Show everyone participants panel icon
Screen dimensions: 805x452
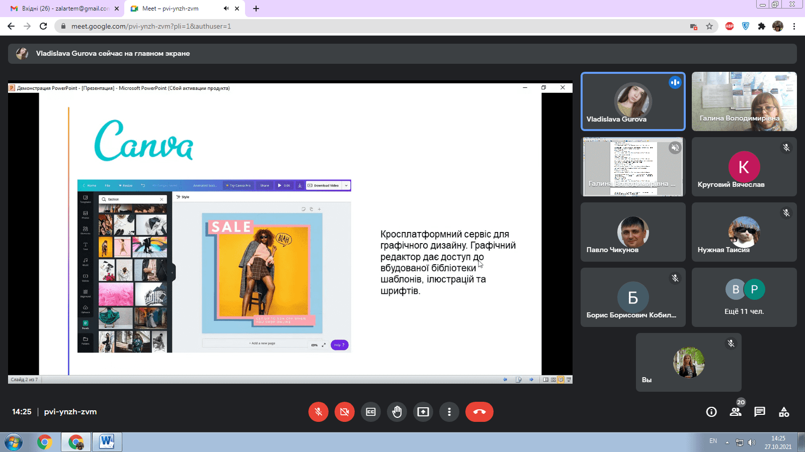click(x=736, y=412)
